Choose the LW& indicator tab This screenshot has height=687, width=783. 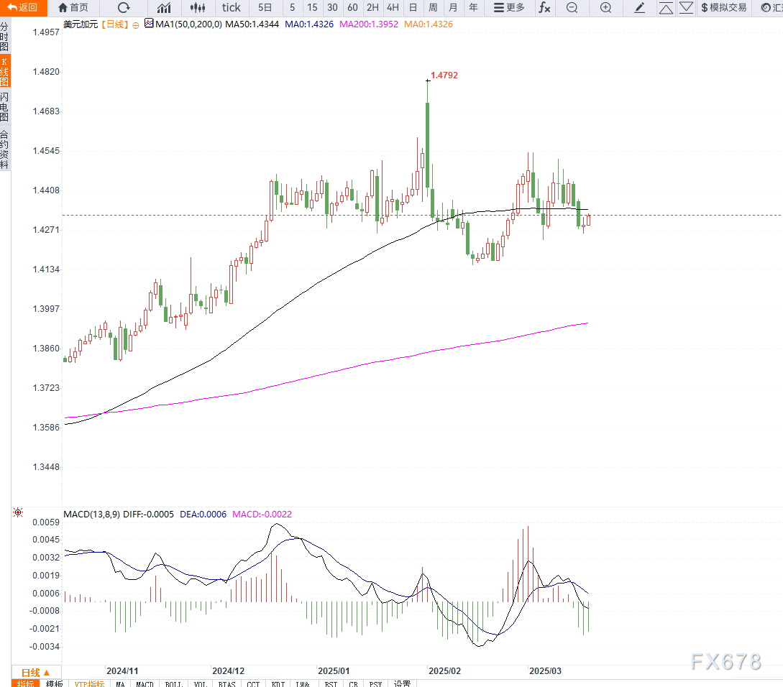[x=303, y=683]
